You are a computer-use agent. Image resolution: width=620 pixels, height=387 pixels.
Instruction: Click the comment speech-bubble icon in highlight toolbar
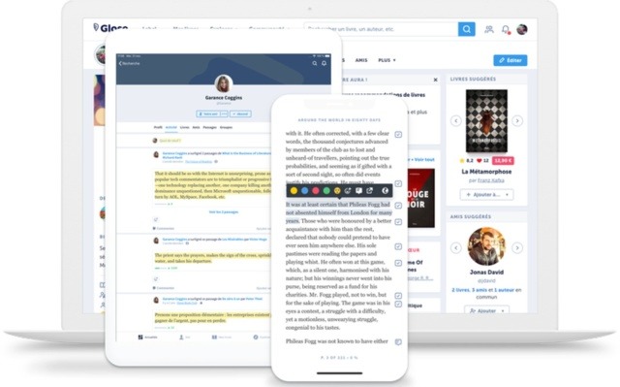coord(358,191)
